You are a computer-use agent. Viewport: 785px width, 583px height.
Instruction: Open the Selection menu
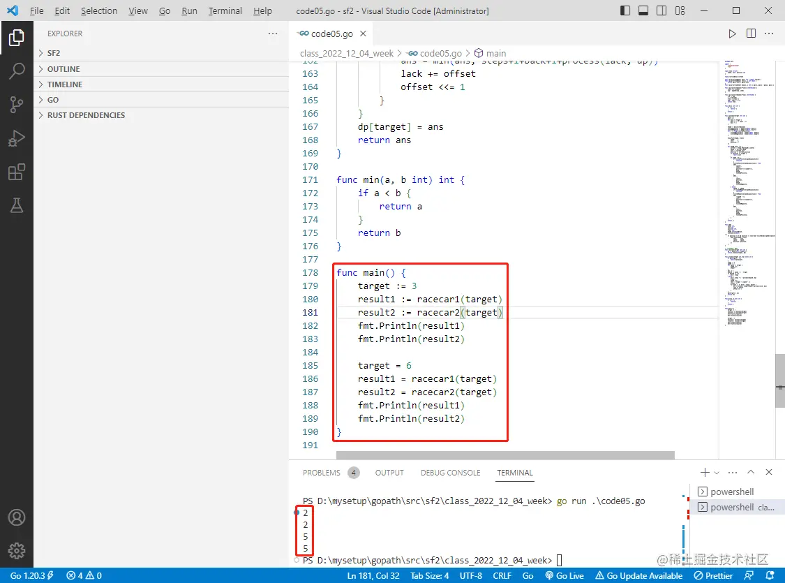tap(99, 10)
